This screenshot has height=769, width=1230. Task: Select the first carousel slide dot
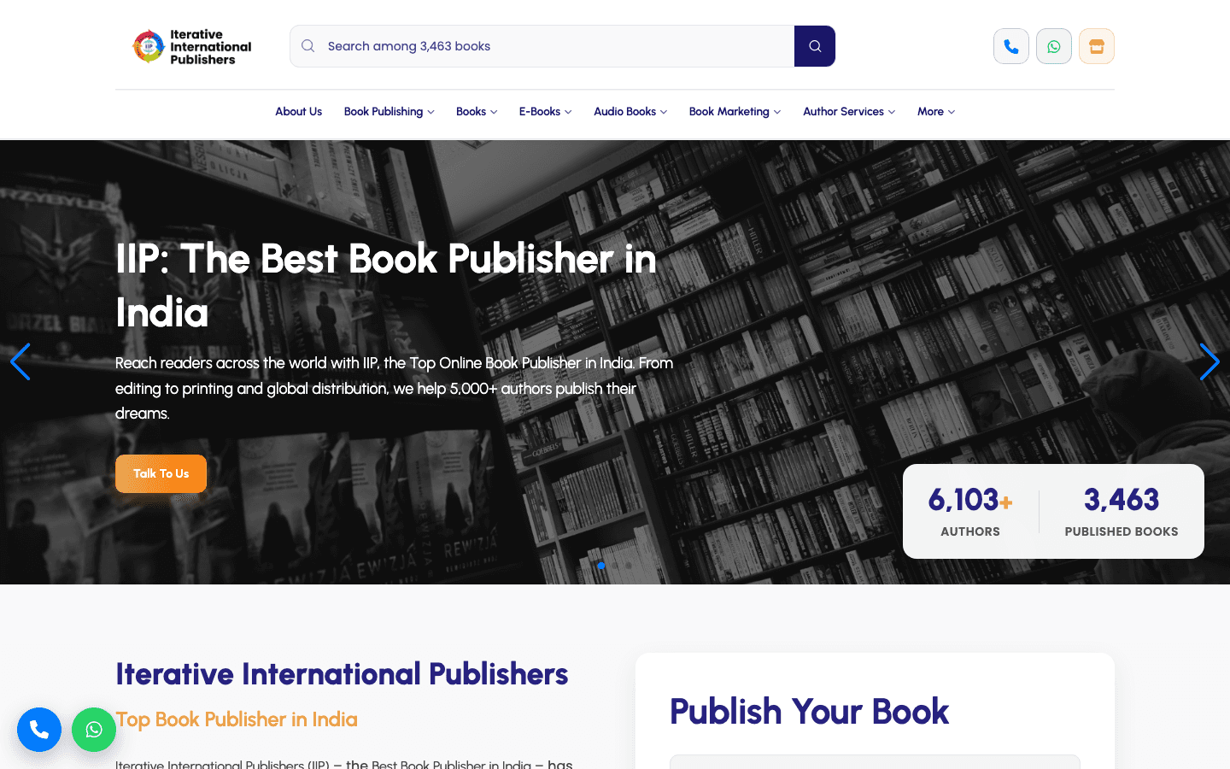pos(601,565)
